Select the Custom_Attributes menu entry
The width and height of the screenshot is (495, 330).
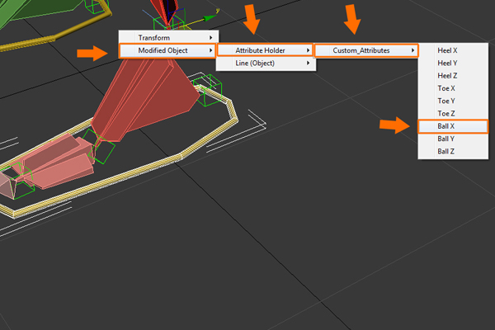[366, 50]
